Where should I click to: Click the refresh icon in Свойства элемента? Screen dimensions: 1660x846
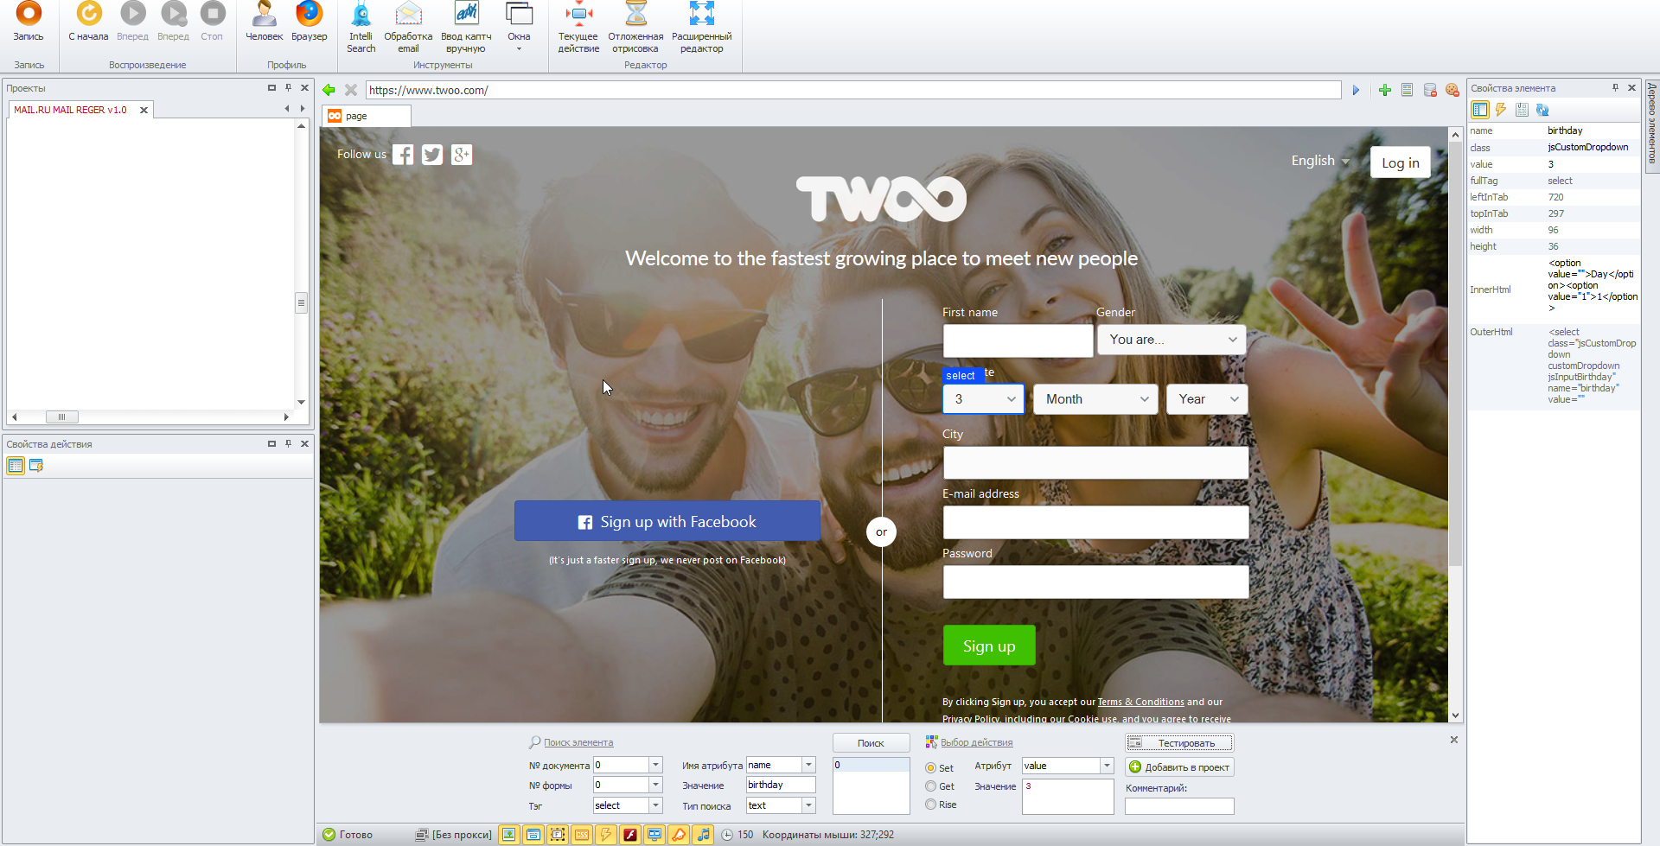[x=1542, y=110]
